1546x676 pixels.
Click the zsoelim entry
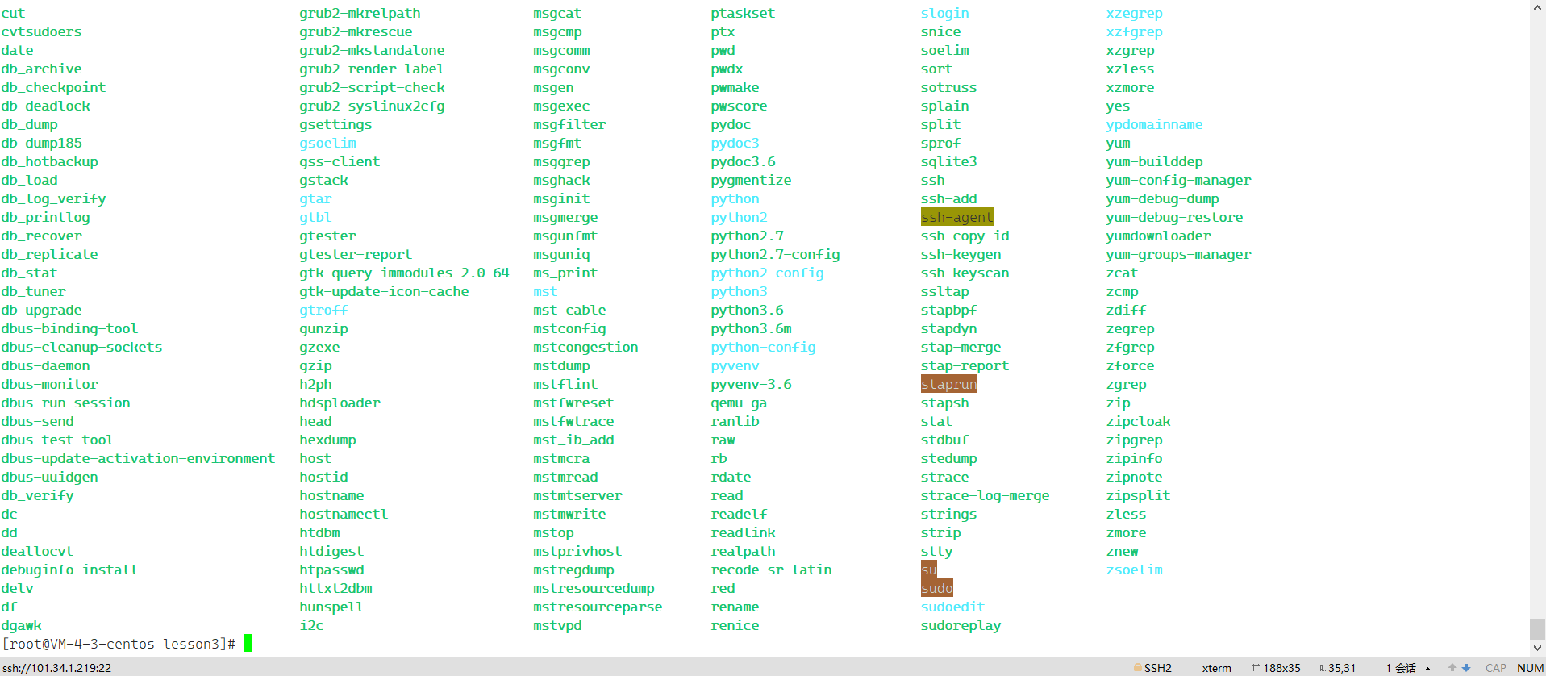1135,570
